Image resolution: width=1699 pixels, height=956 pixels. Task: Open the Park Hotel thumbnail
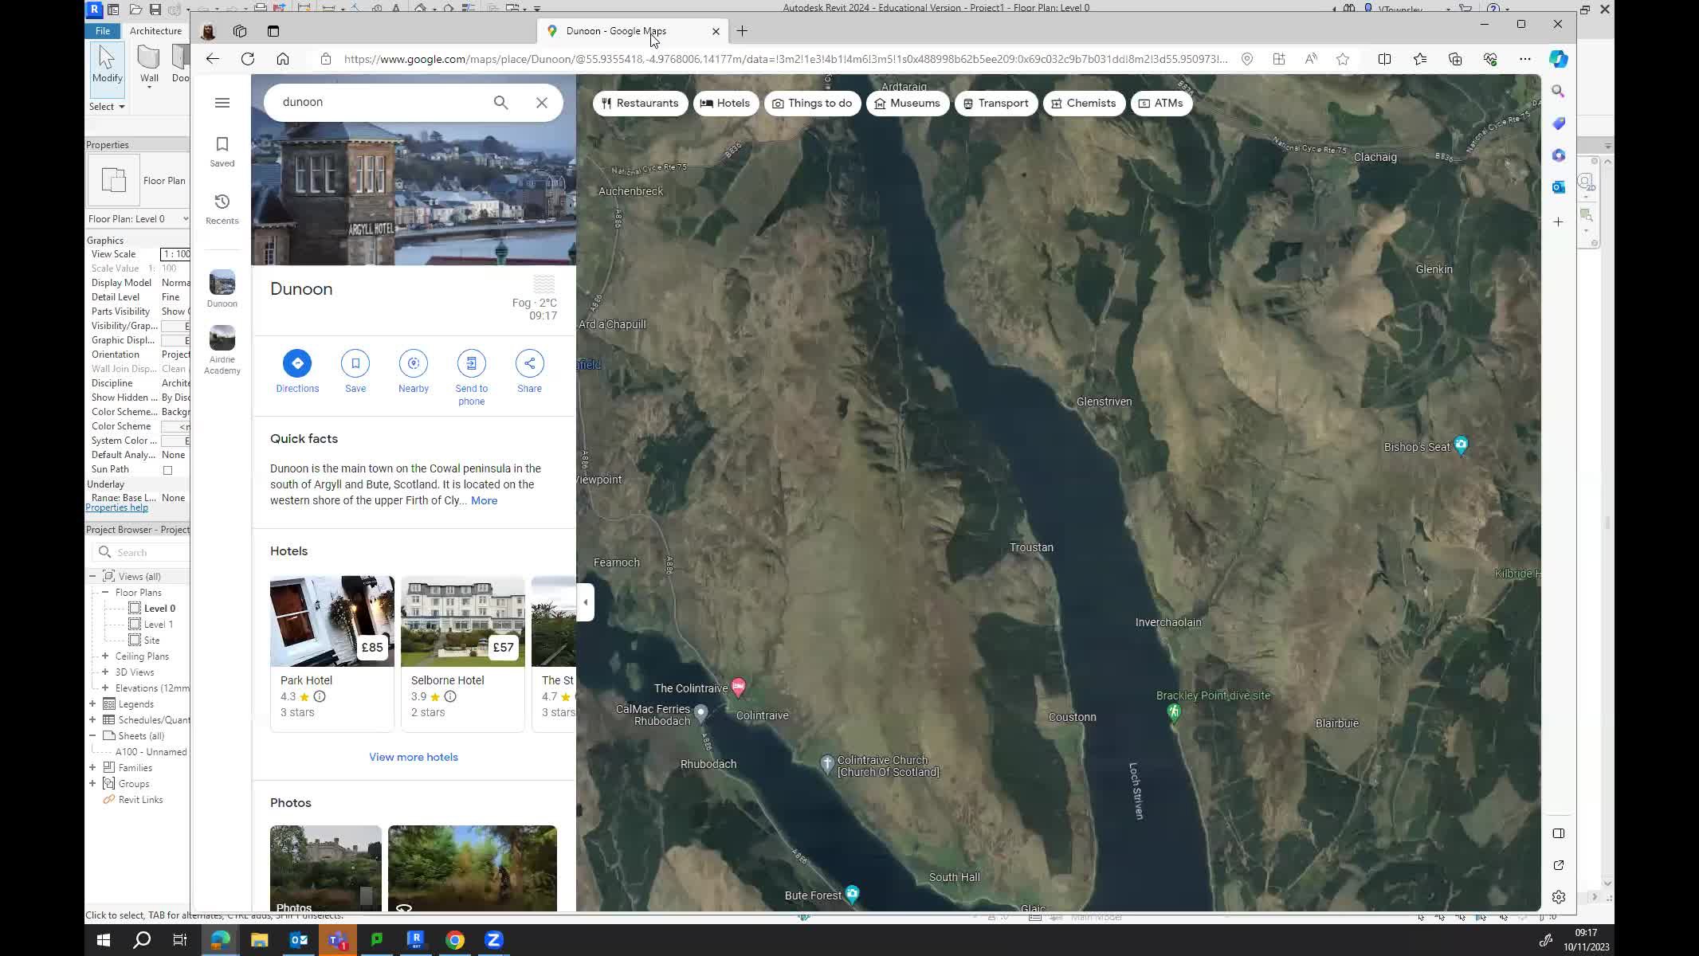coord(332,621)
